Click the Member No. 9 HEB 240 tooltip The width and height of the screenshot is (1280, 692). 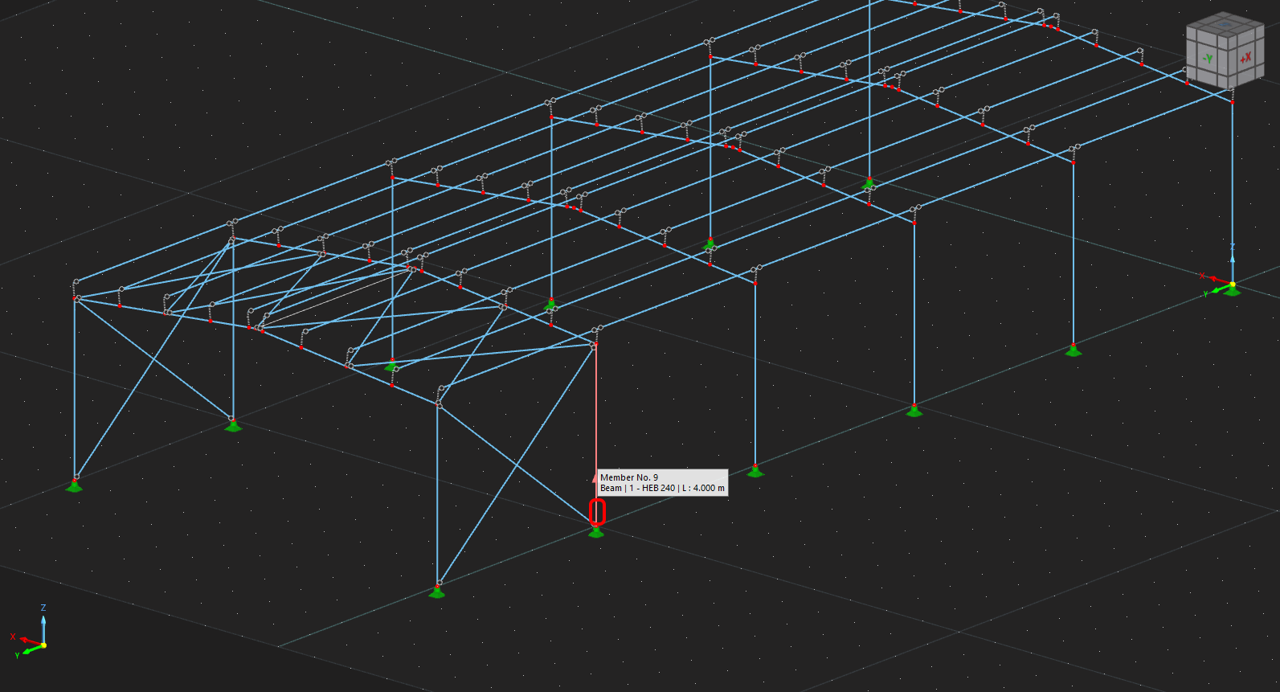coord(662,482)
